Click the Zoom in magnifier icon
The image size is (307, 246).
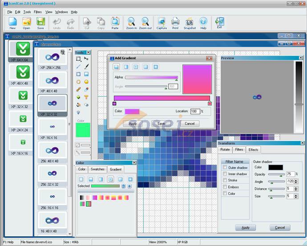click(x=131, y=23)
